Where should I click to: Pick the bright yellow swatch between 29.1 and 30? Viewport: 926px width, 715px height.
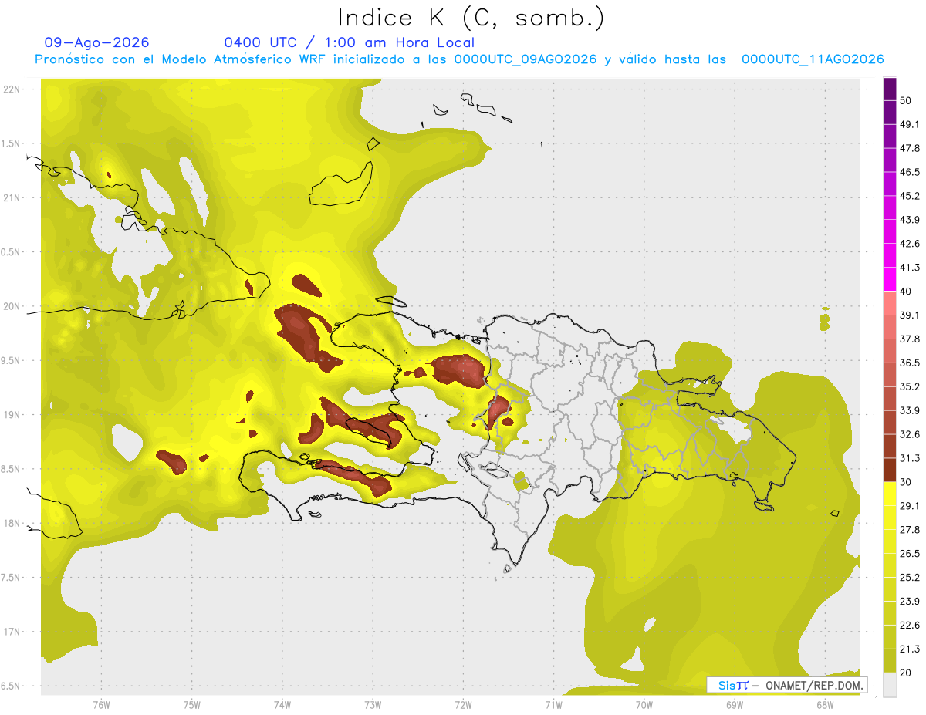click(x=890, y=494)
